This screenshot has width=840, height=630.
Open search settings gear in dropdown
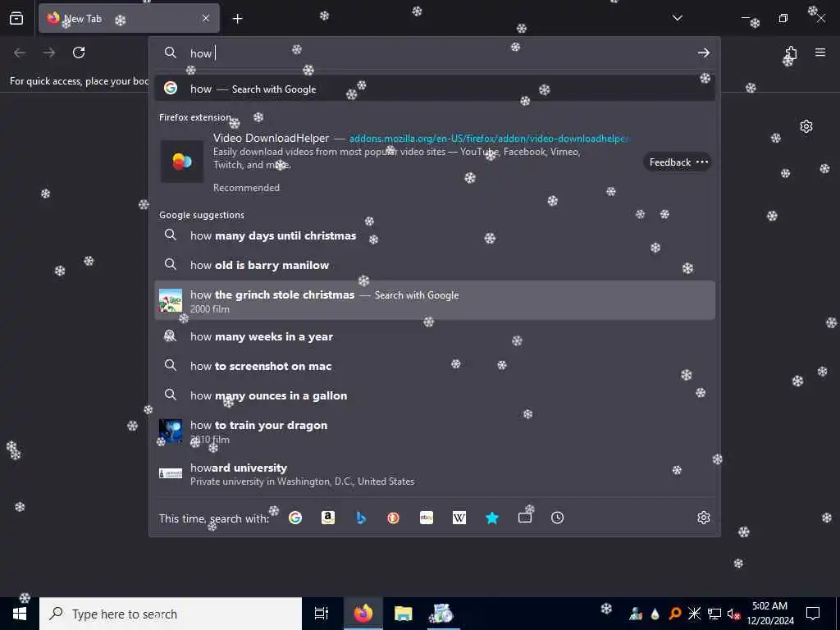[703, 518]
